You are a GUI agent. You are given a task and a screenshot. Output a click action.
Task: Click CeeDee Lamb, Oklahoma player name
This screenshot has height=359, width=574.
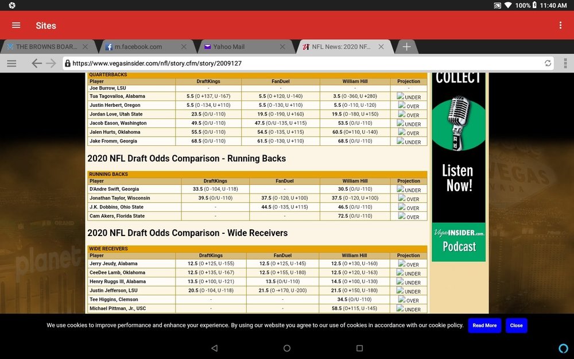[117, 272]
